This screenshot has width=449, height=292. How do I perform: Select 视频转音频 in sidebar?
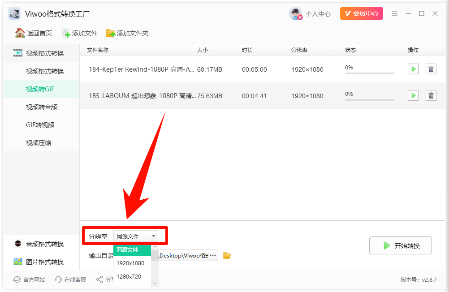tap(42, 107)
